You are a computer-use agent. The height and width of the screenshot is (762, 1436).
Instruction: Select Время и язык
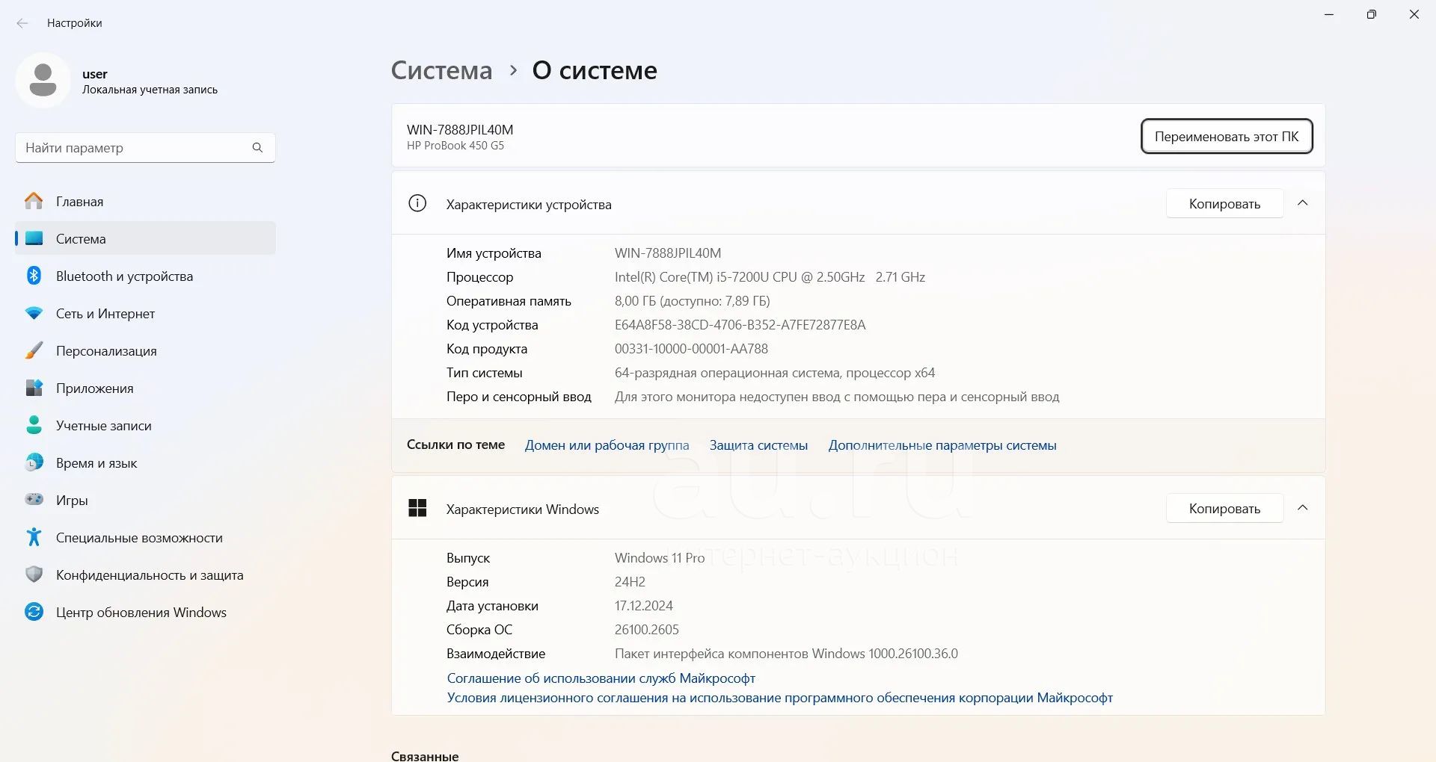point(145,462)
